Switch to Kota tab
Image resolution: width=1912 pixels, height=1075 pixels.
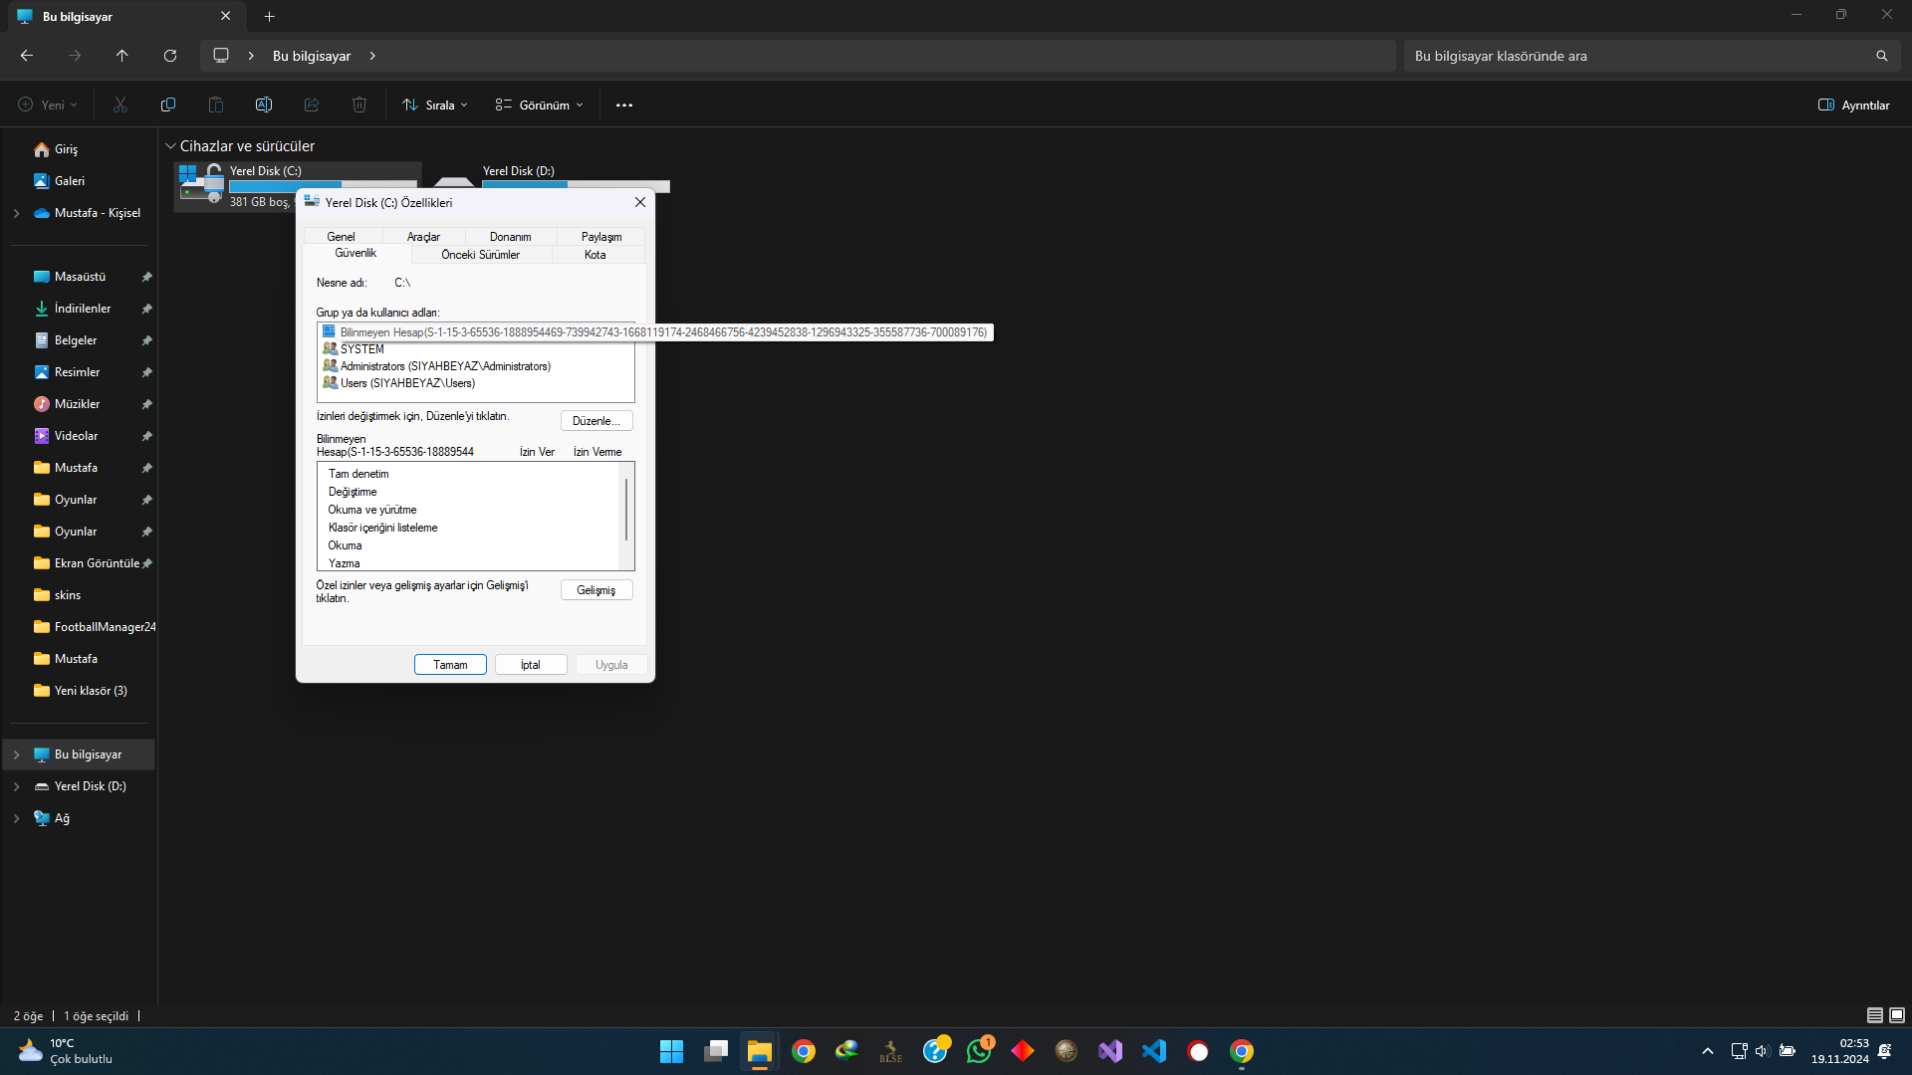click(596, 255)
